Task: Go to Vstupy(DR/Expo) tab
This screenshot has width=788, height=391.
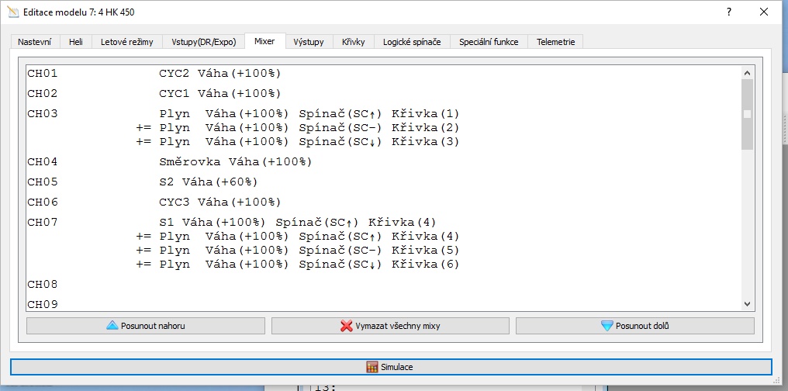Action: click(203, 42)
